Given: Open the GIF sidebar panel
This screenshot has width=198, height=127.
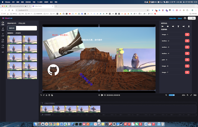Looking at the screenshot, I should click(x=3, y=52).
